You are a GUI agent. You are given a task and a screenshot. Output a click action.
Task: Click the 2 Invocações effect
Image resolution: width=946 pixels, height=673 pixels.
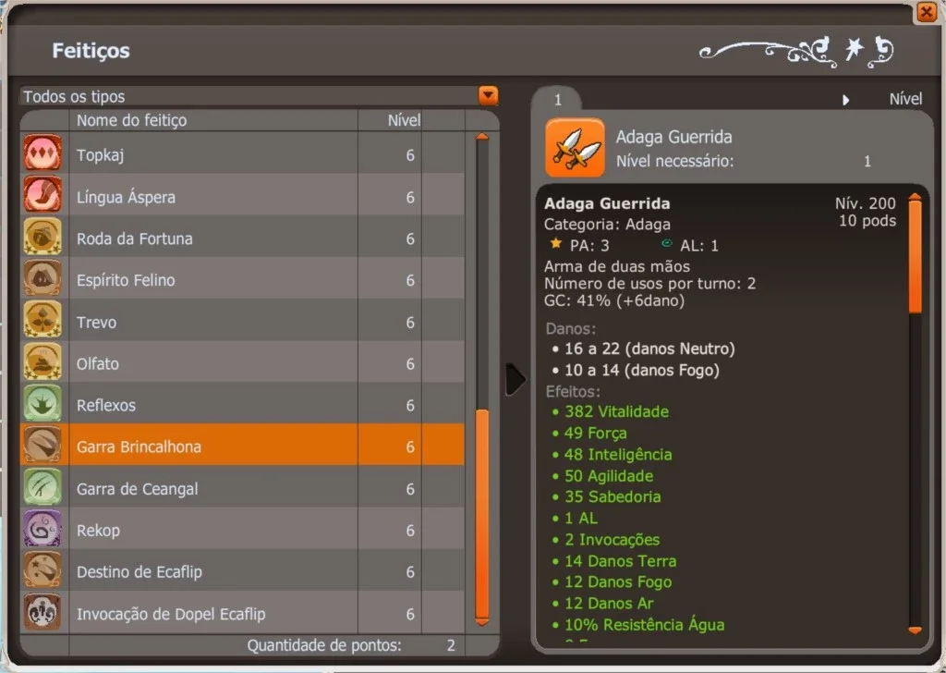point(612,540)
